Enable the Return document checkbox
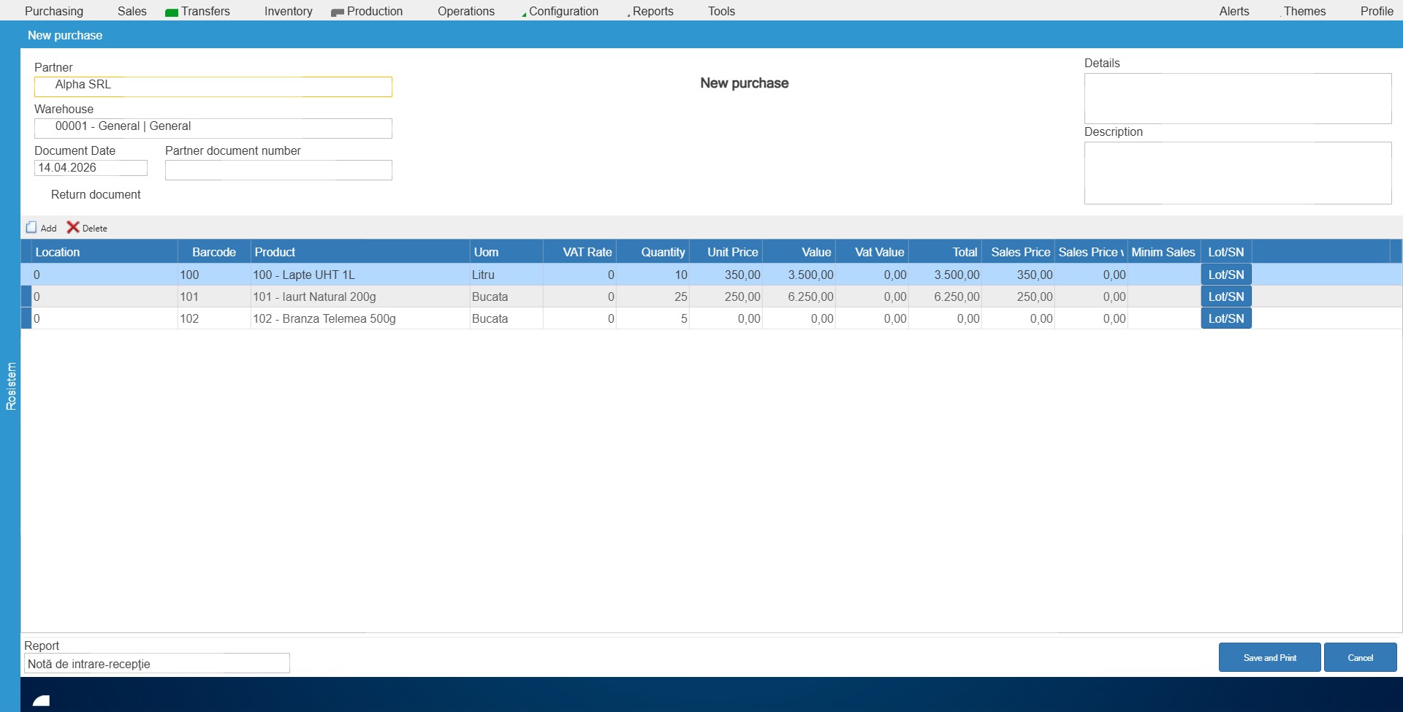Viewport: 1403px width, 712px height. coord(40,194)
